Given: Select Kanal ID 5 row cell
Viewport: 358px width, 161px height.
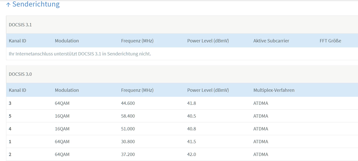Looking at the screenshot, I should 10,116.
